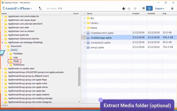Select AppDomain-guitar.lite entry
This screenshot has height=111, width=177.
19,35
